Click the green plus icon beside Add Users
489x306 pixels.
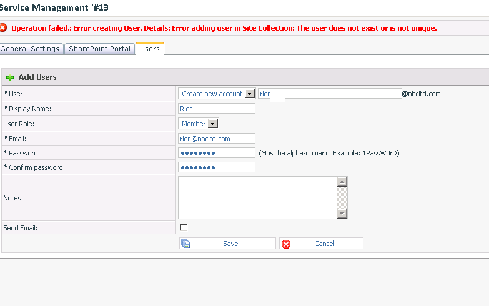[x=10, y=77]
